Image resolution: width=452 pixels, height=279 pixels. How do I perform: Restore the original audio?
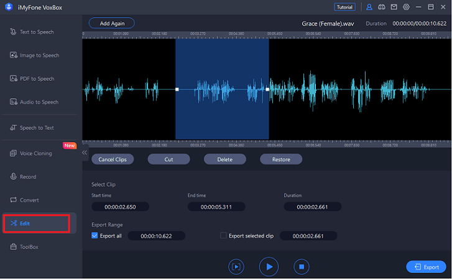point(281,159)
